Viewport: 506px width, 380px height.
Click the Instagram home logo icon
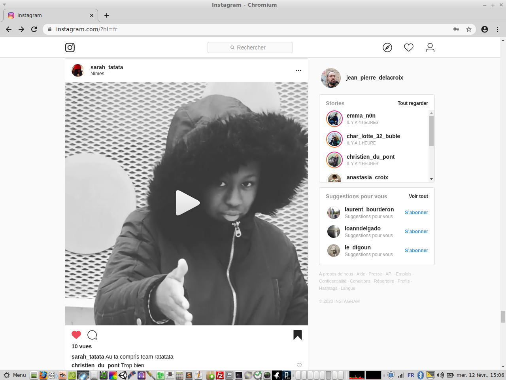(70, 47)
